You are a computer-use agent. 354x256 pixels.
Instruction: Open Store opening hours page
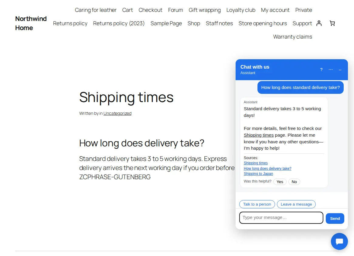(263, 23)
